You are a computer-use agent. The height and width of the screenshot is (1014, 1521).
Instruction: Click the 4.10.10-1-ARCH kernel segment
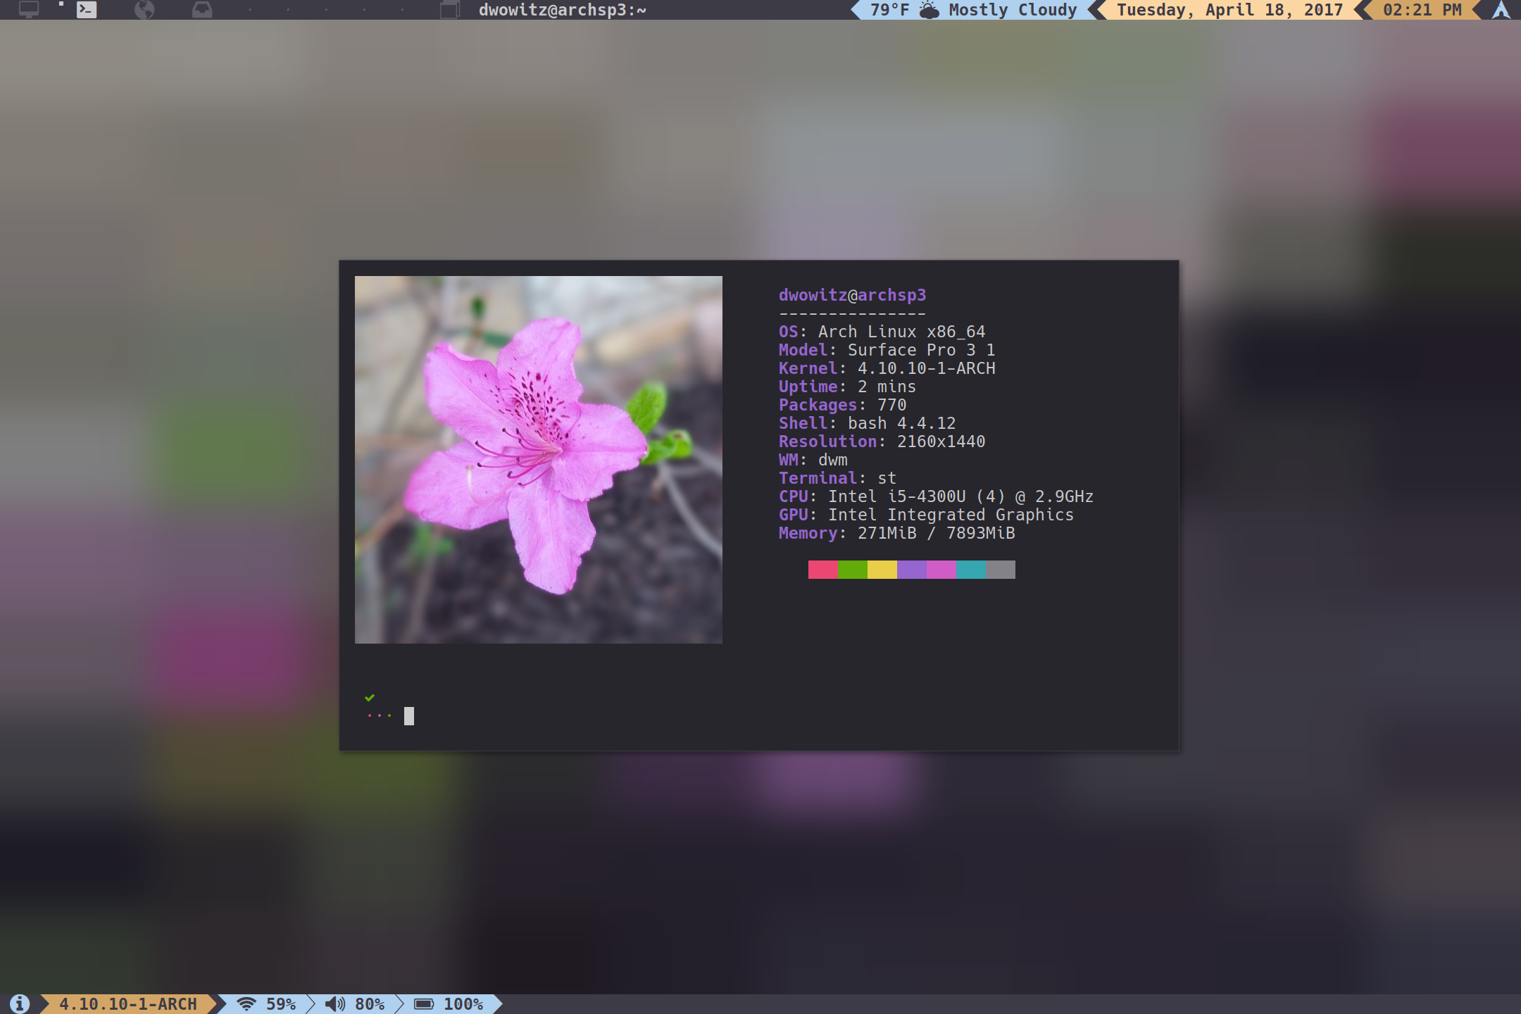tap(128, 1003)
